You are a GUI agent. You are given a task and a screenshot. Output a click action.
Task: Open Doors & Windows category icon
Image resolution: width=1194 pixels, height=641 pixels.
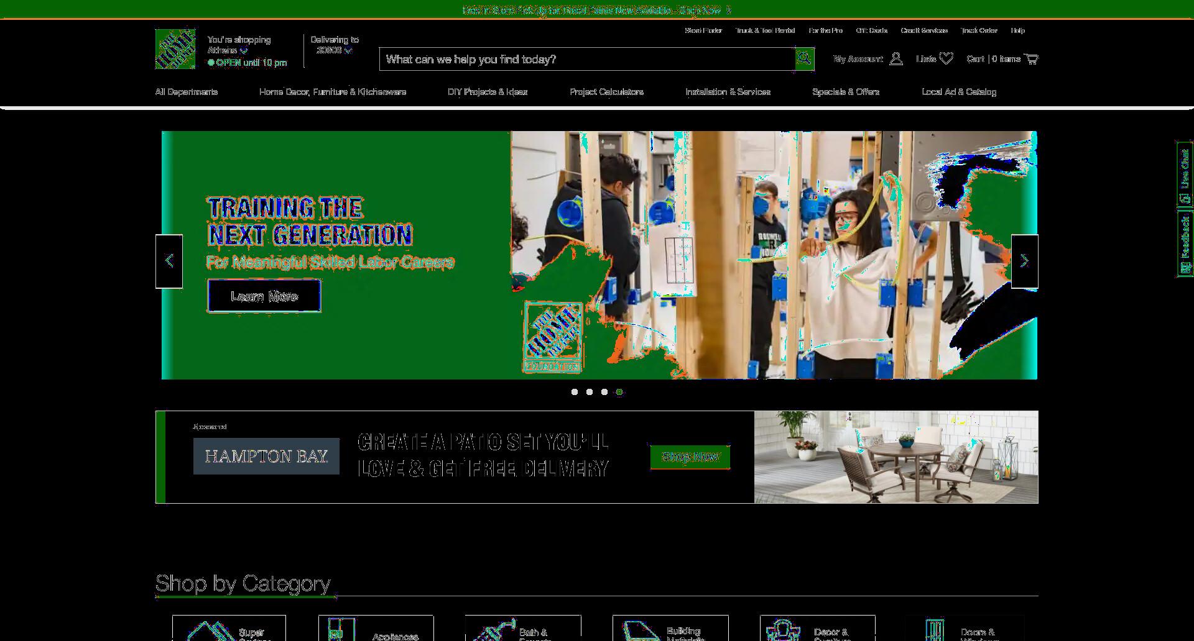point(934,630)
